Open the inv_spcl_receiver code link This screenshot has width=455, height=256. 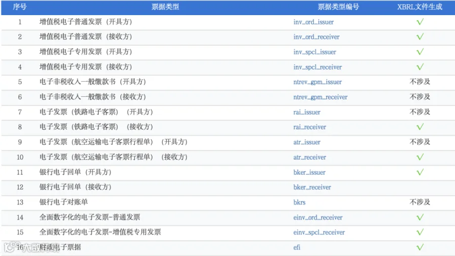(317, 67)
